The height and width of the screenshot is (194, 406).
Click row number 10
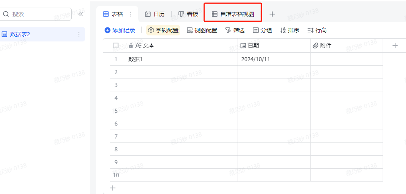tap(116, 175)
